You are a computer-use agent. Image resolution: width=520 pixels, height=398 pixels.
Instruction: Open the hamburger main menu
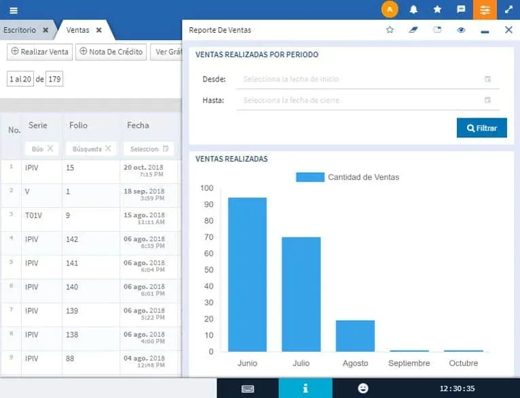14,10
